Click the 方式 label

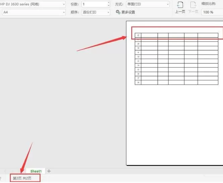(x=119, y=4)
